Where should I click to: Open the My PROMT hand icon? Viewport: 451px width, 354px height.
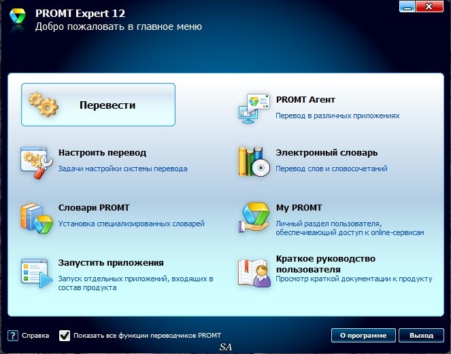coord(254,217)
